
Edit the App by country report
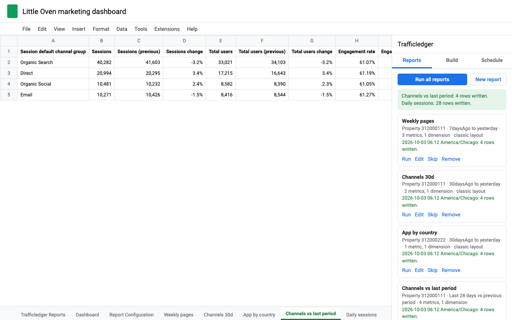(x=419, y=270)
